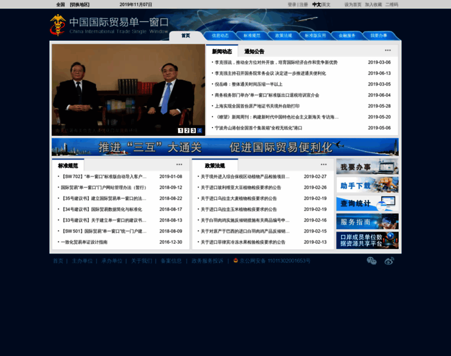Open the 助手下载 side banner
Screen dimensions: 451x356
click(x=367, y=185)
